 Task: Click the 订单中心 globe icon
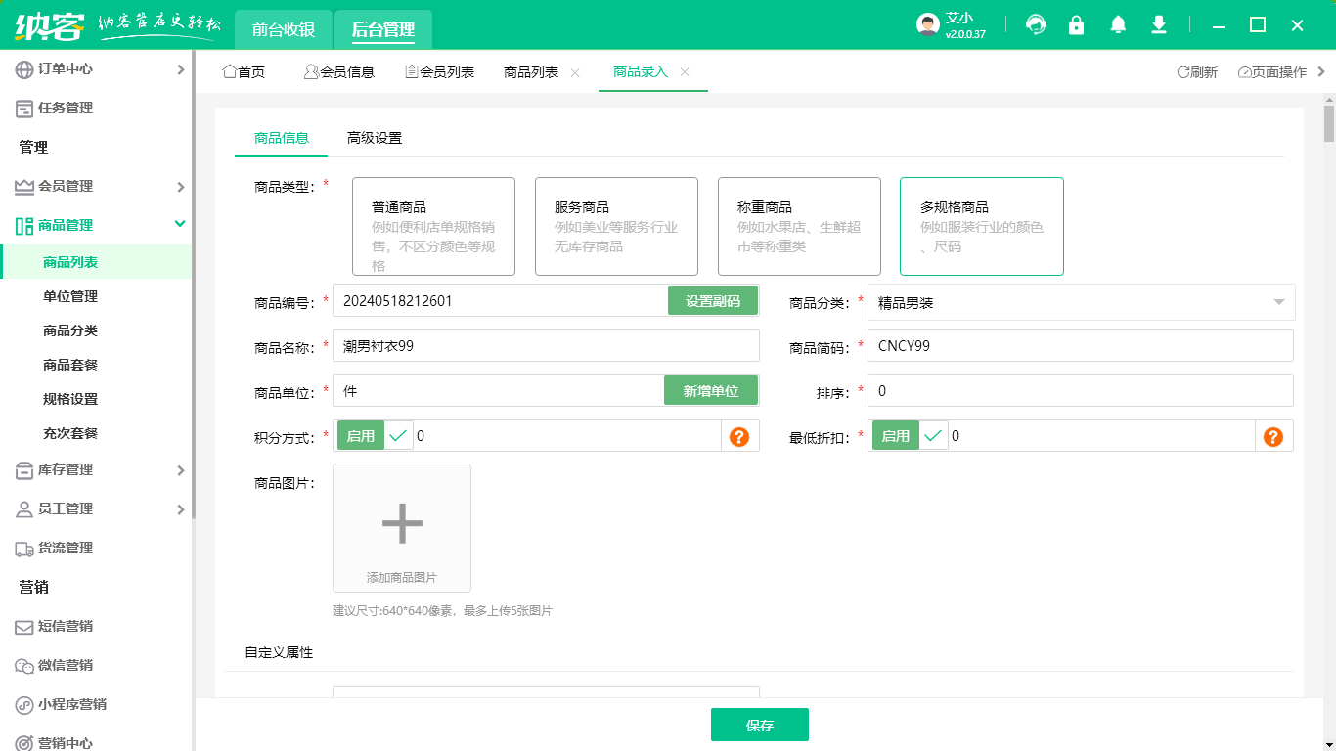(24, 69)
